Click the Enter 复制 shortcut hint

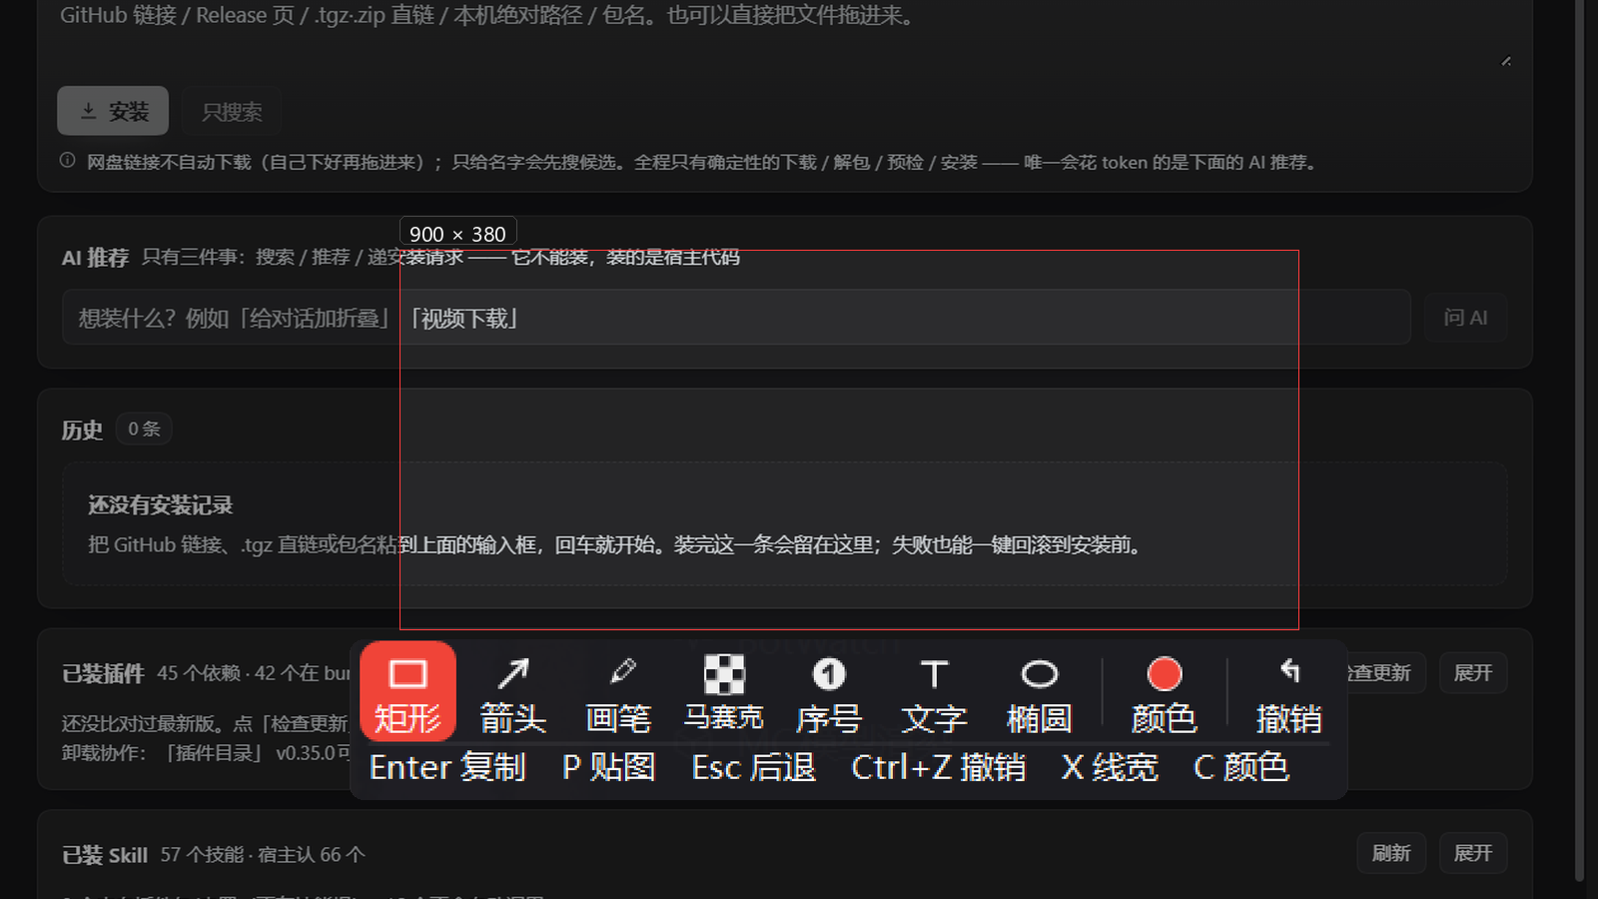click(x=447, y=767)
